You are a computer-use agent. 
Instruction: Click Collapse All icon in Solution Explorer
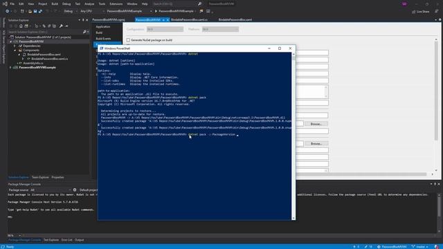click(49, 26)
